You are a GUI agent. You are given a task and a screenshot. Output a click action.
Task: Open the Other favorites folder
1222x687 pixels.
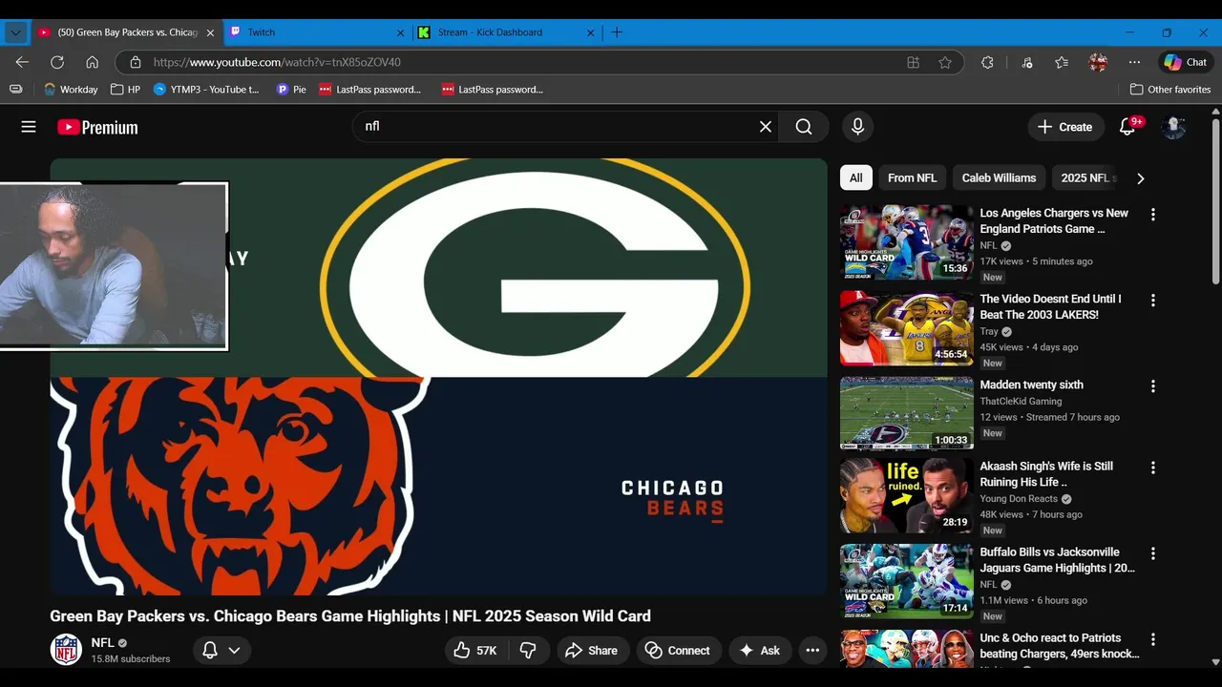(1170, 90)
